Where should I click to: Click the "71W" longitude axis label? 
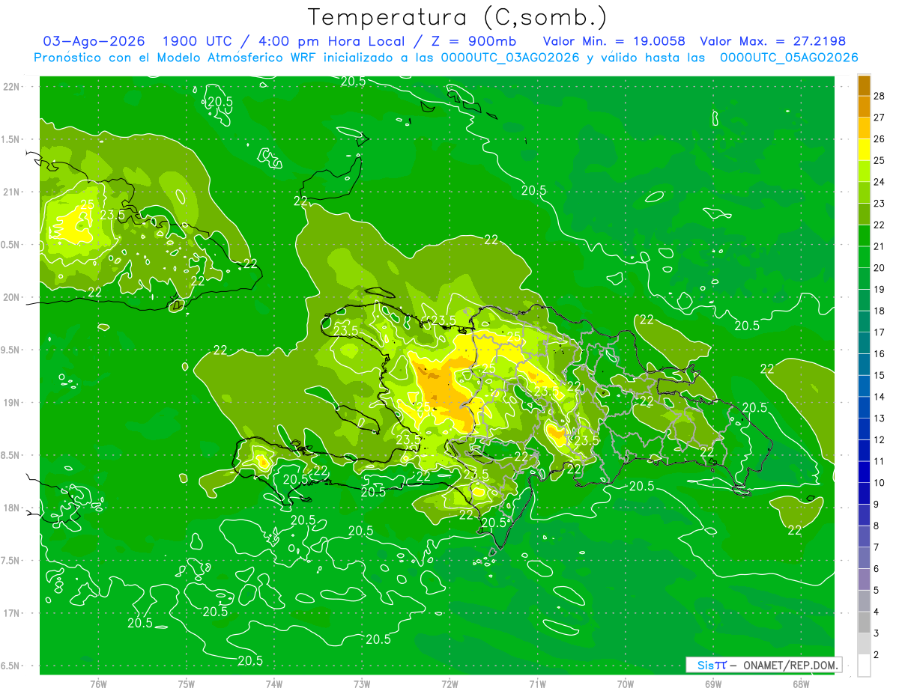[537, 684]
